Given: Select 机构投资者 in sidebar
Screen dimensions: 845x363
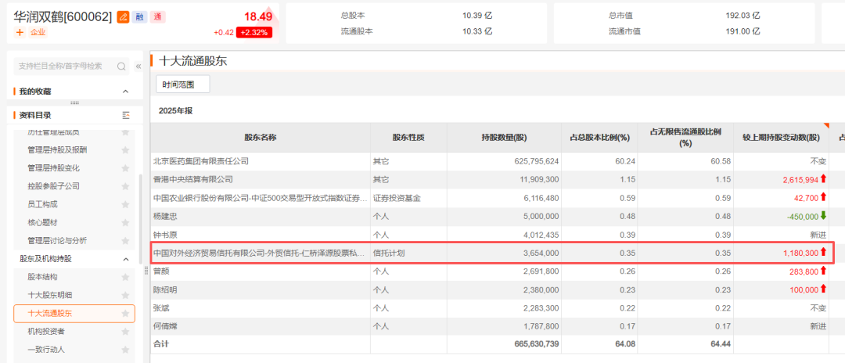Looking at the screenshot, I should [46, 331].
